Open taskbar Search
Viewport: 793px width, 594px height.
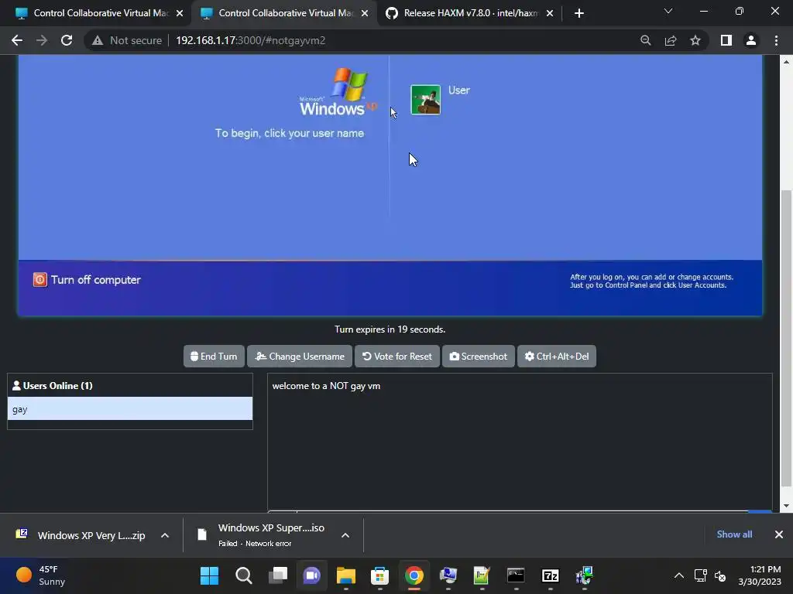(x=243, y=575)
